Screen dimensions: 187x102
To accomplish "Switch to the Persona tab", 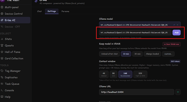I will (x=65, y=11).
